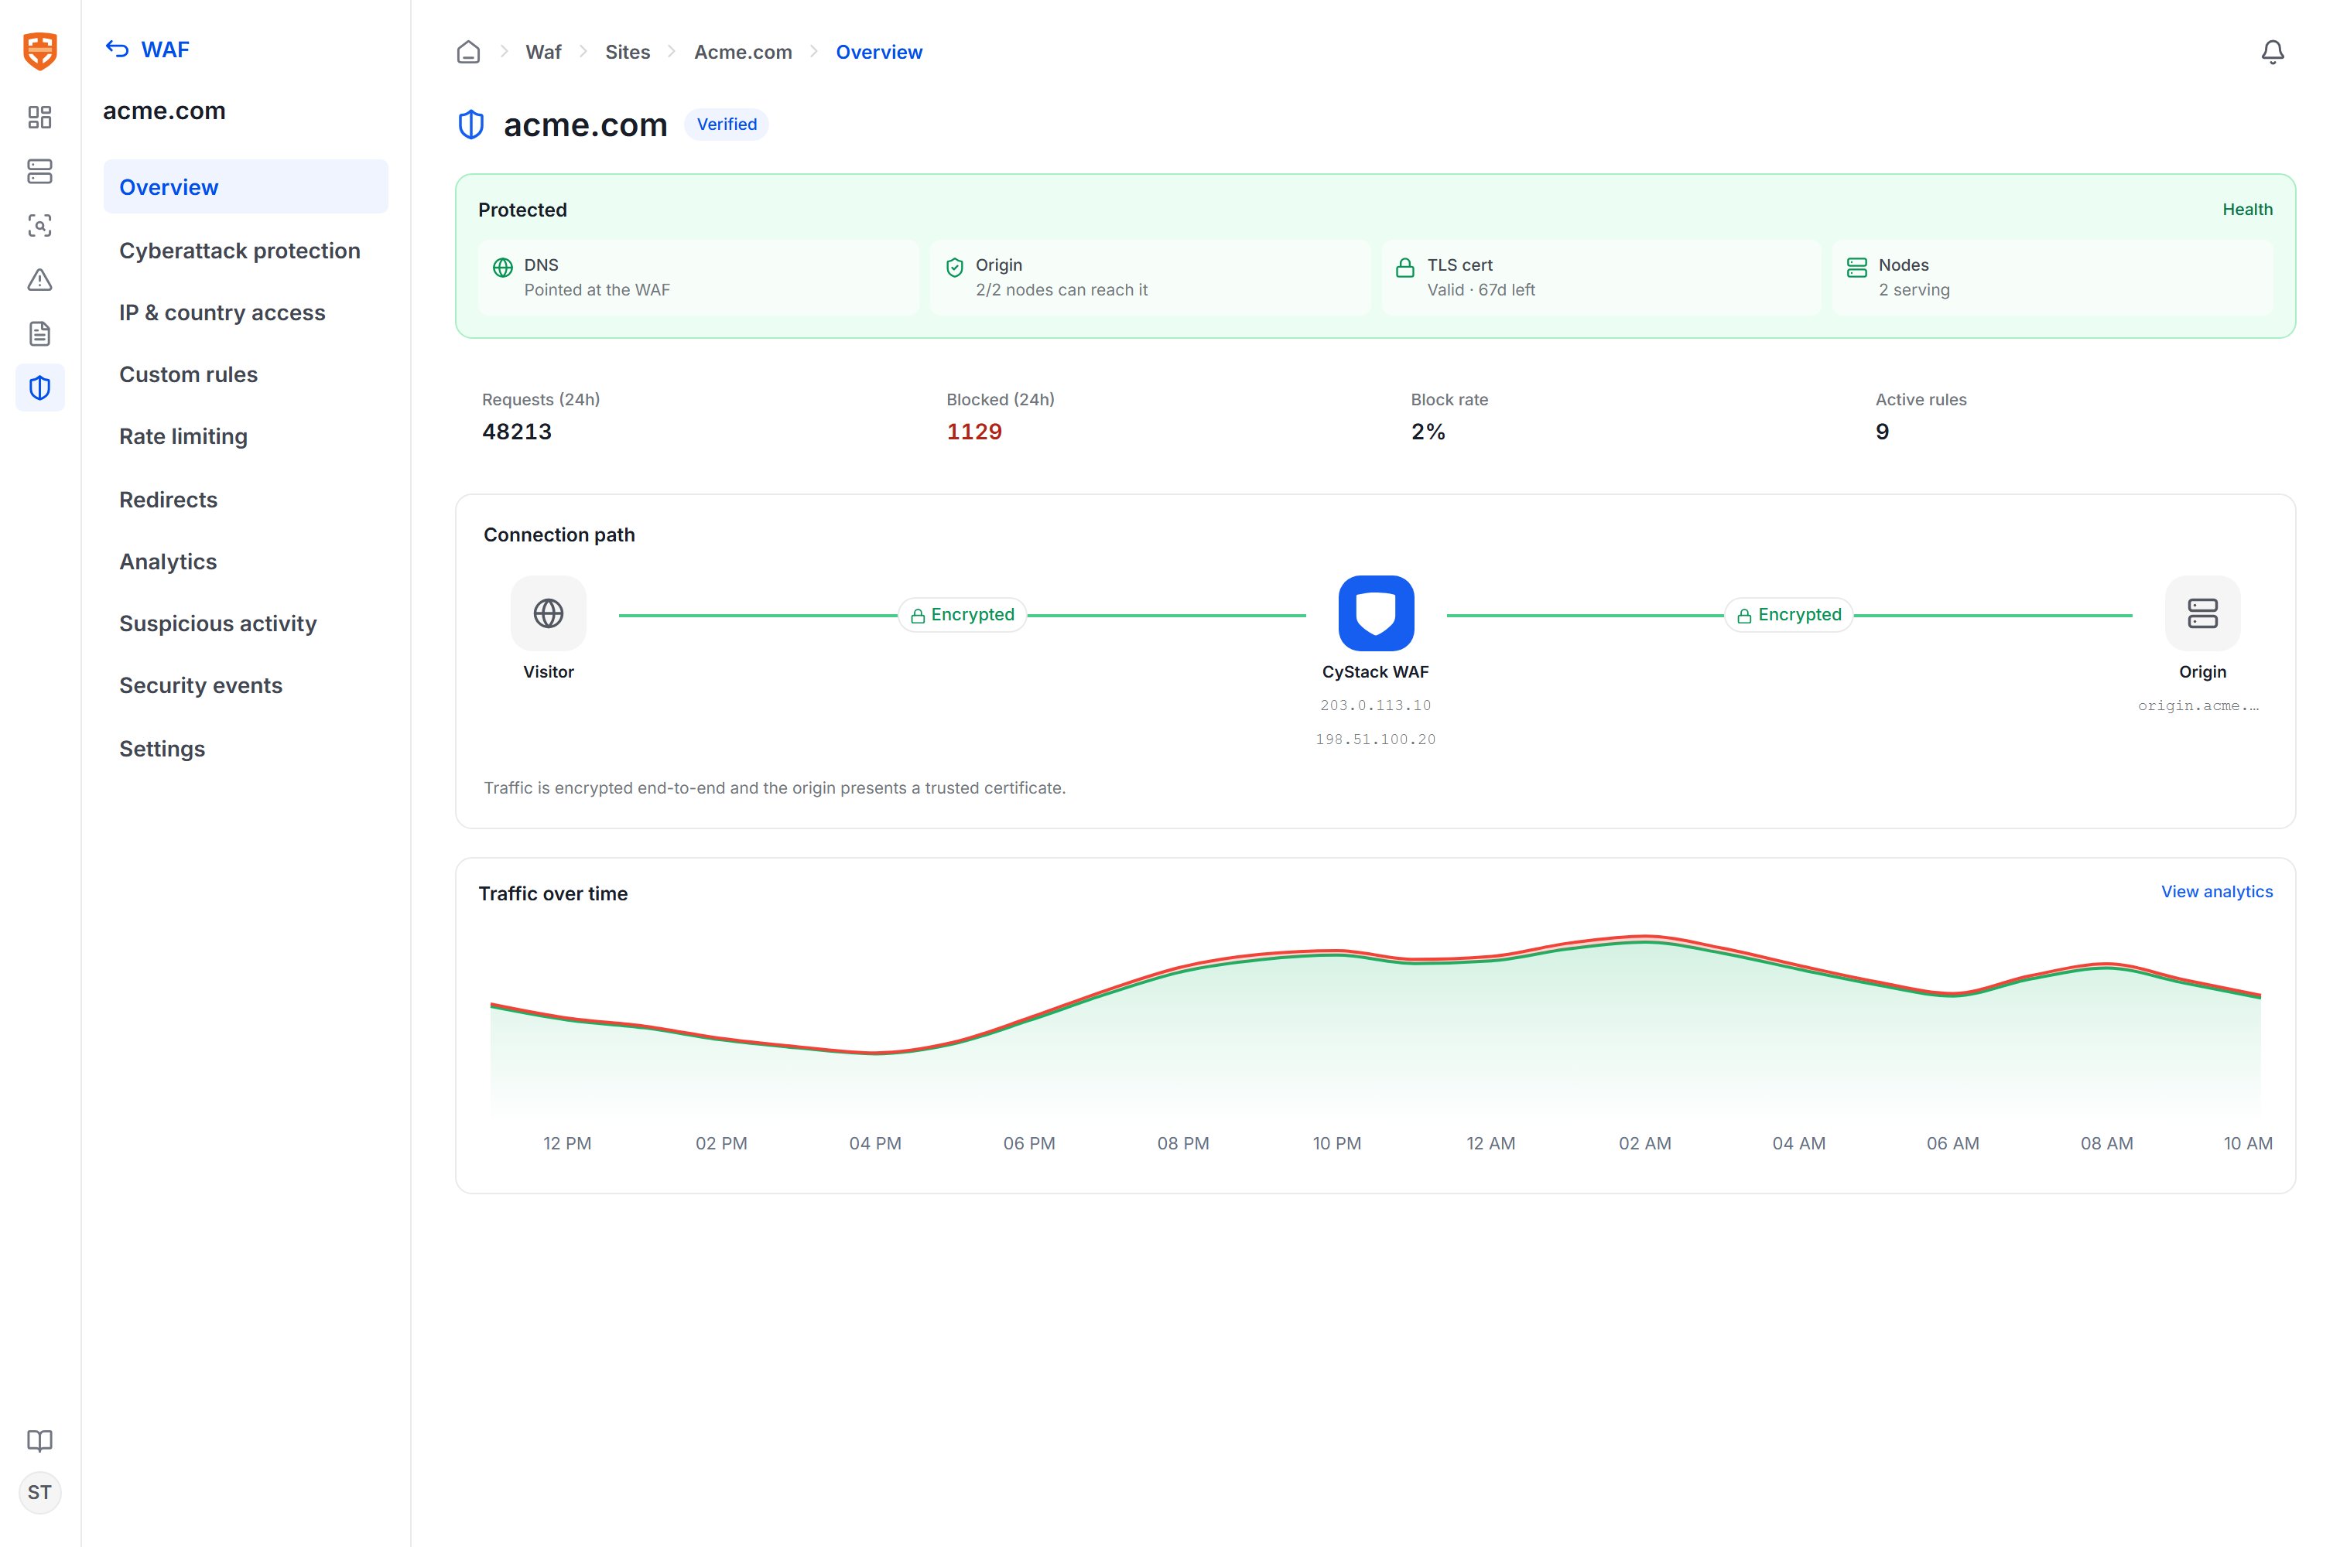Open Redirects section
Screen dimensions: 2340x1547
tap(246, 499)
